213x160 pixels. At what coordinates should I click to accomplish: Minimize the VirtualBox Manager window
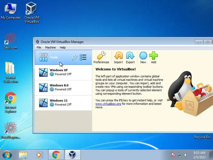pos(199,42)
